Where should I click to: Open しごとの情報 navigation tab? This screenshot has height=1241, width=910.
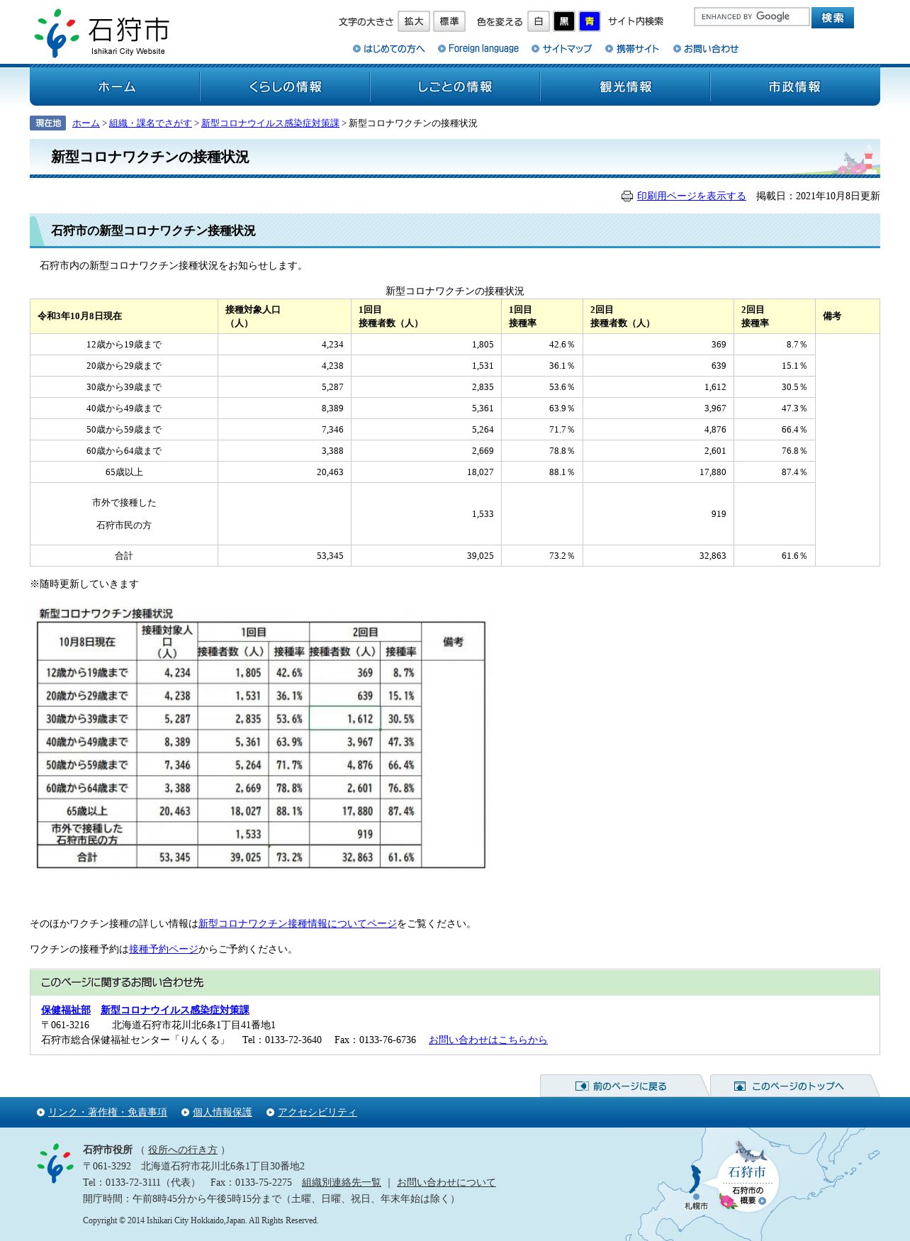click(x=455, y=87)
